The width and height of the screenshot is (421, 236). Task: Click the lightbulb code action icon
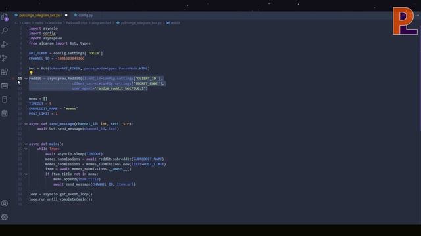coord(31,73)
